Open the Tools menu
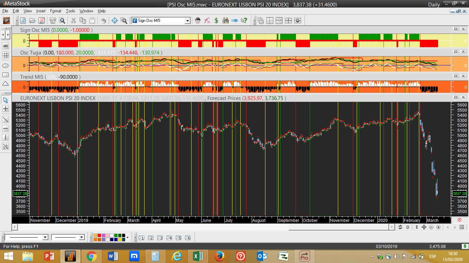Image resolution: width=469 pixels, height=263 pixels. [70, 11]
